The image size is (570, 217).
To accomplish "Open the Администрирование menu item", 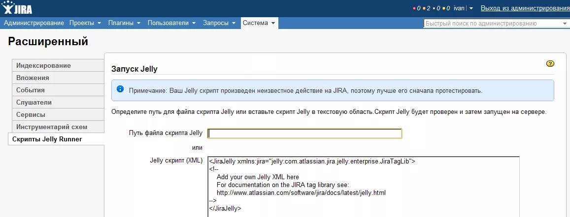I will [34, 23].
